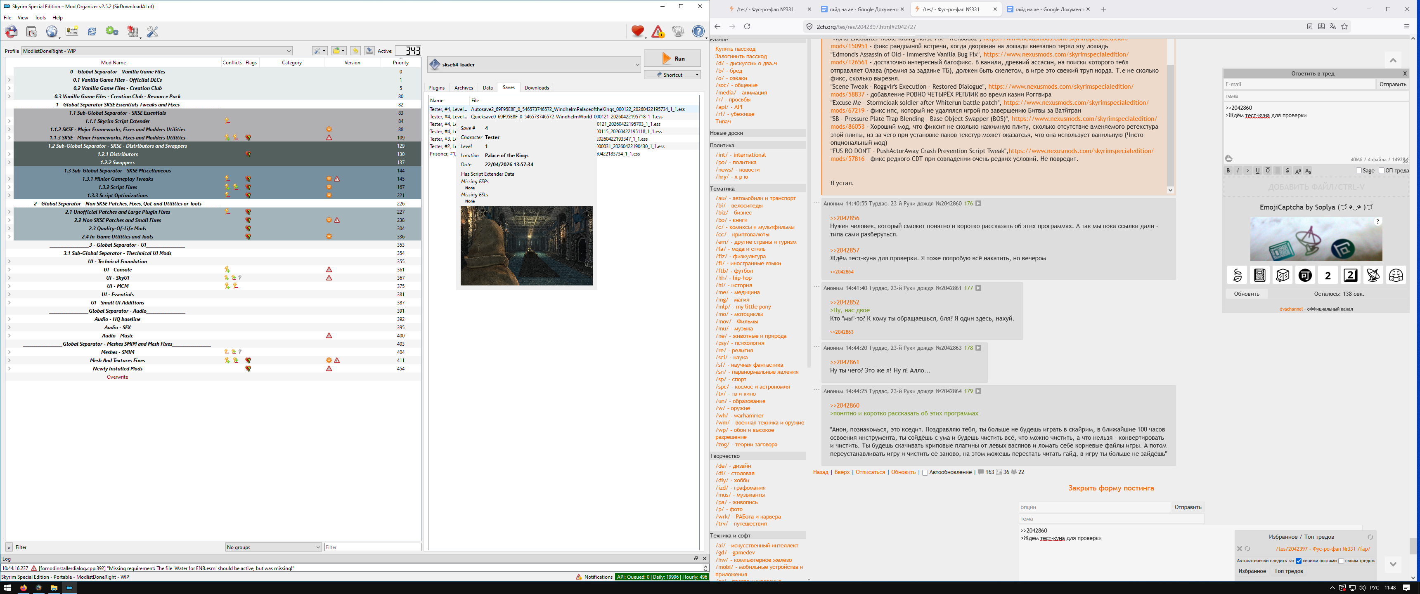Click Bold formatting button in reply form
This screenshot has height=594, width=1420.
(1228, 171)
